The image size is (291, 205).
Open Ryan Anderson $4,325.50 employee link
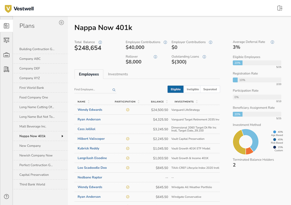[x=89, y=119]
